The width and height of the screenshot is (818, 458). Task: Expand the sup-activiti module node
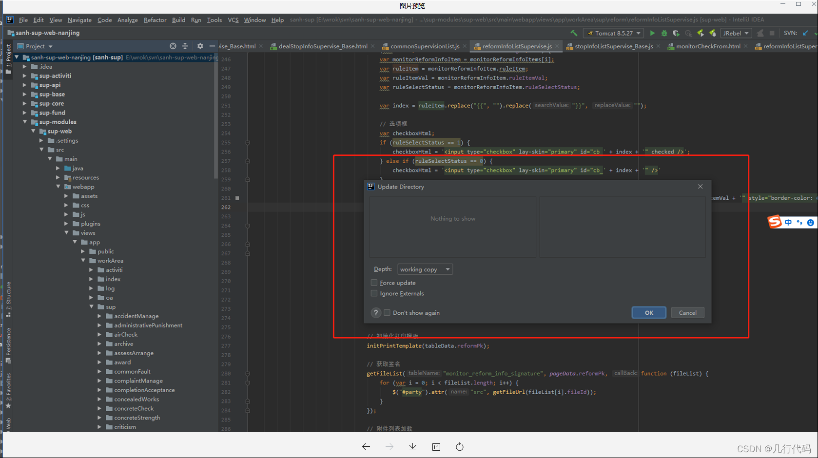[25, 76]
